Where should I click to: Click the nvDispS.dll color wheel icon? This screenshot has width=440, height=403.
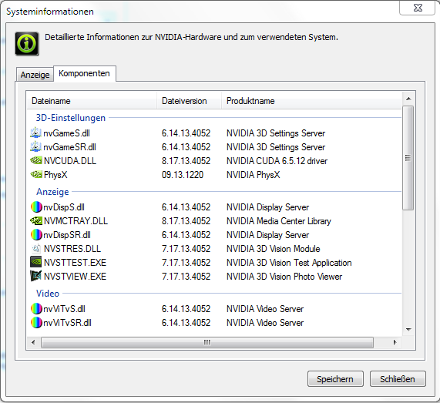coord(36,207)
